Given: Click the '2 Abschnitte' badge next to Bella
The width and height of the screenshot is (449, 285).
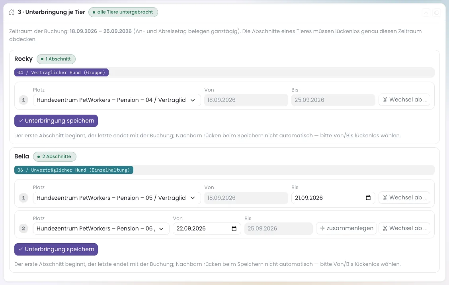Looking at the screenshot, I should click(55, 157).
